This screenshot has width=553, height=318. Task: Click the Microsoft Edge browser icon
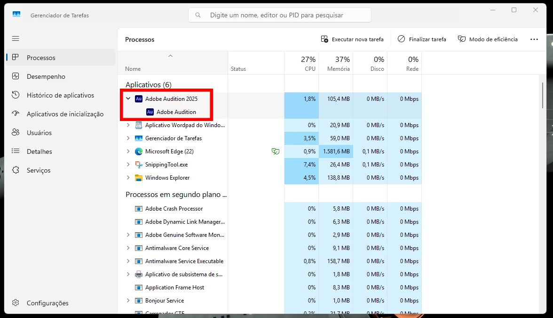139,151
